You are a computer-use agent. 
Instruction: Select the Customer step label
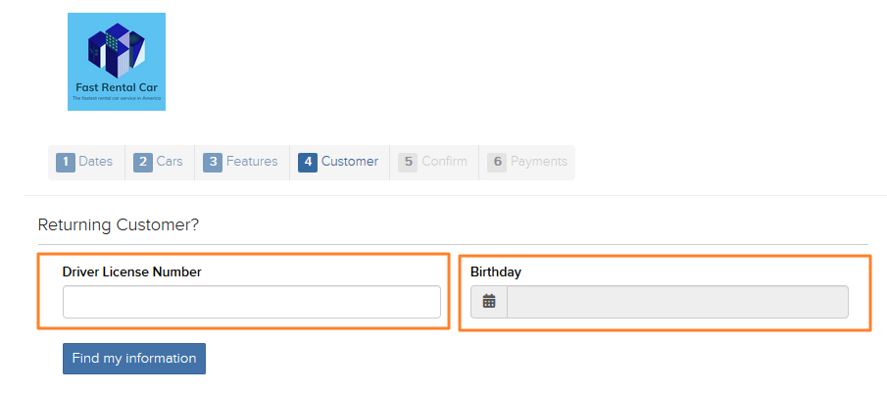(x=350, y=162)
